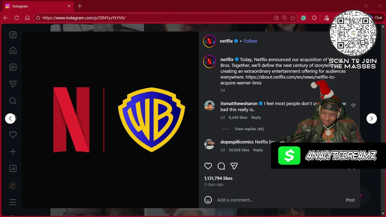The image size is (386, 217).
Task: Click the Create plus icon in sidebar
Action: tap(13, 152)
